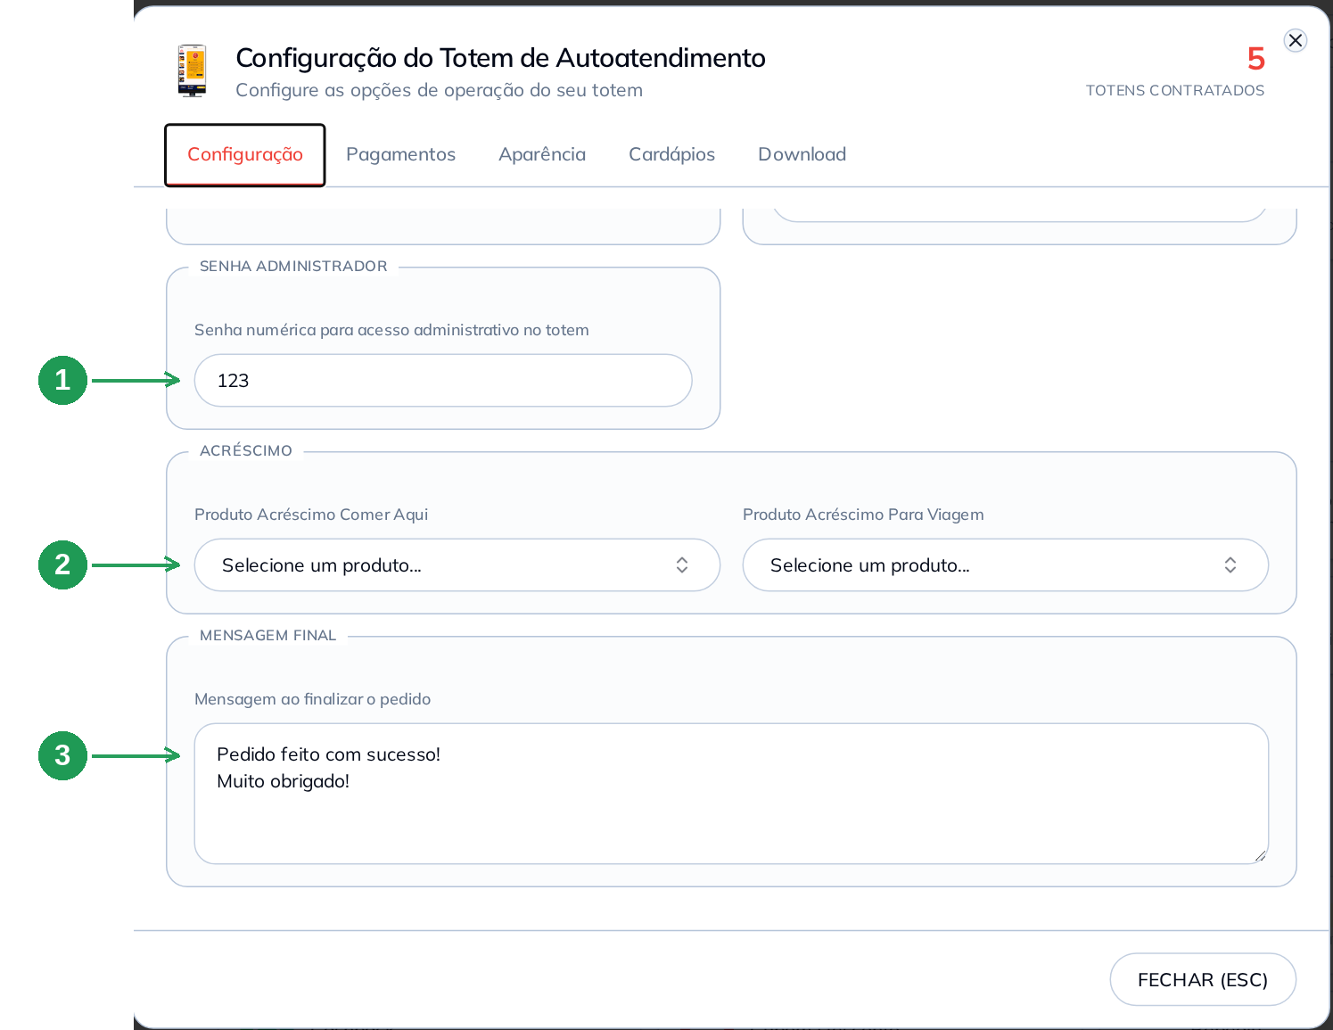Click the MENSAGEM FINAL section title

pyautogui.click(x=268, y=635)
